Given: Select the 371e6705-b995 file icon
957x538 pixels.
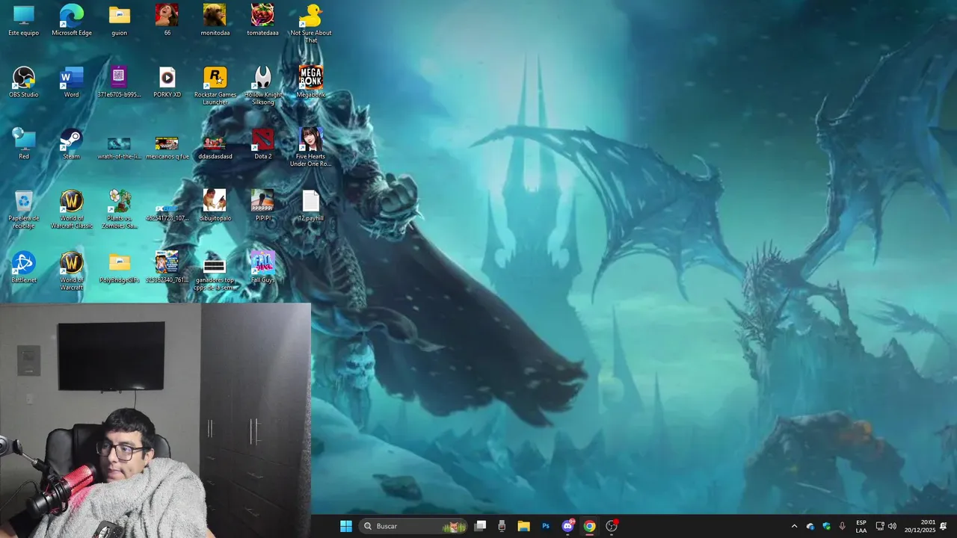Looking at the screenshot, I should click(x=120, y=82).
